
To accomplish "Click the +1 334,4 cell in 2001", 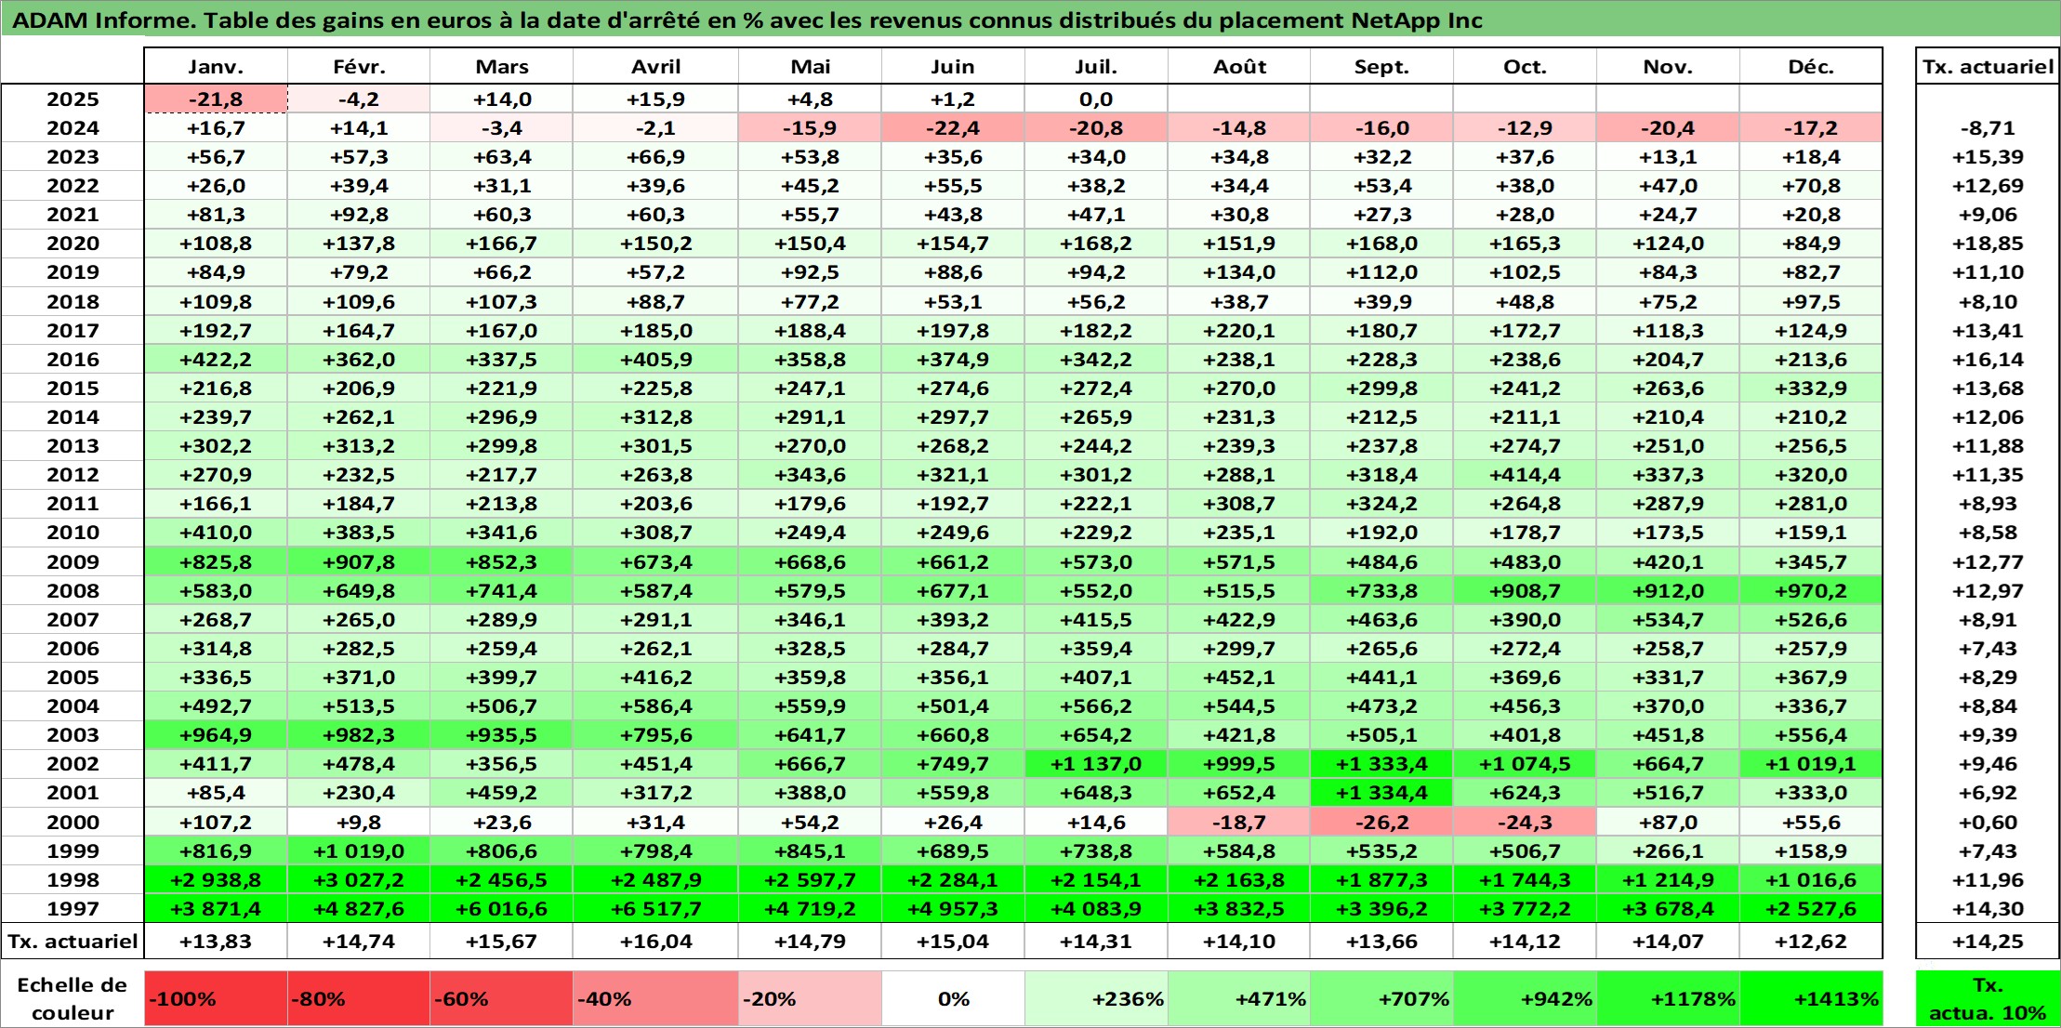I will point(1381,793).
